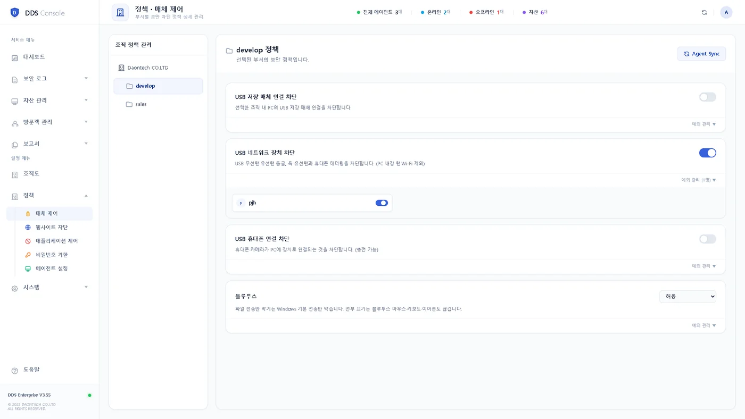This screenshot has width=745, height=419.
Task: Expand the 자산 관리 menu arrow
Action: [x=86, y=100]
